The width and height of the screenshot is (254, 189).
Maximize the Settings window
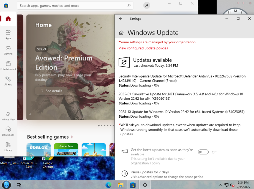pos(238,19)
